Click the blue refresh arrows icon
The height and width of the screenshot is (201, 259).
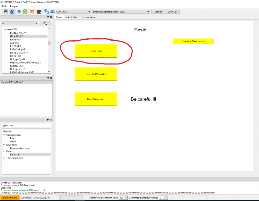19,12
